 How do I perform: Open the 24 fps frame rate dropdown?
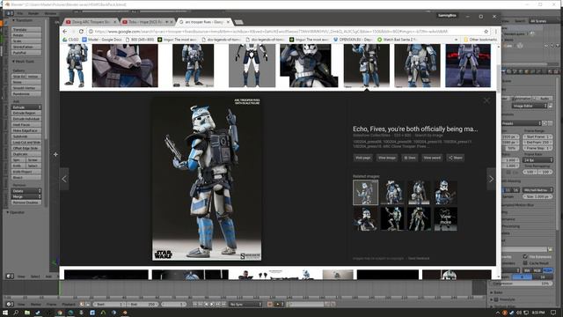tap(537, 160)
